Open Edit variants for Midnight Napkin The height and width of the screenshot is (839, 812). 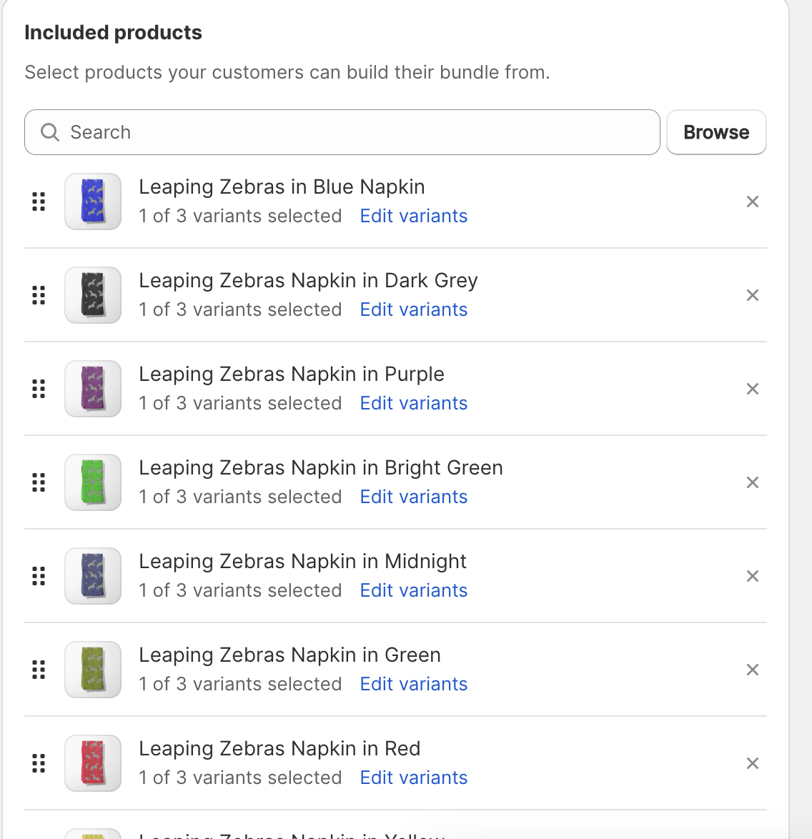(x=413, y=590)
